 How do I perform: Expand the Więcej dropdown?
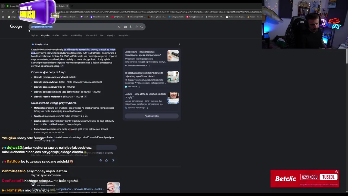[x=111, y=35]
